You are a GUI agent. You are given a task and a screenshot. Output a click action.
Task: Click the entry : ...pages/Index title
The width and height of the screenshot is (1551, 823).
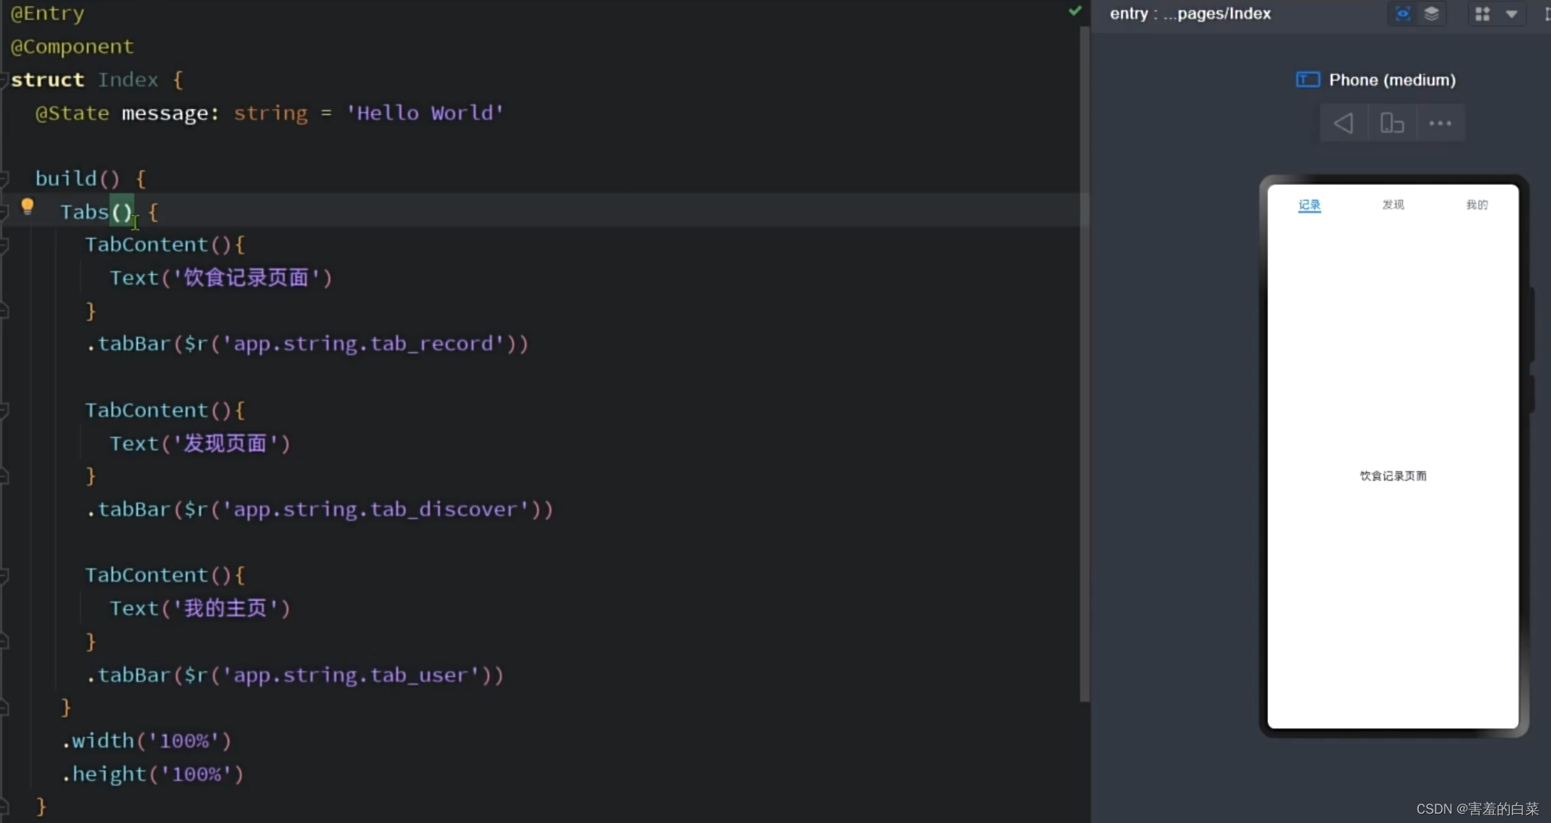1190,14
